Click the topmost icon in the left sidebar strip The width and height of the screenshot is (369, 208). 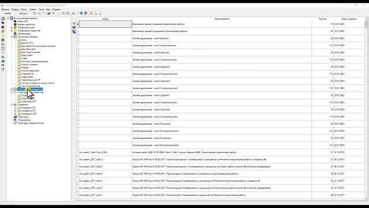coord(3,19)
